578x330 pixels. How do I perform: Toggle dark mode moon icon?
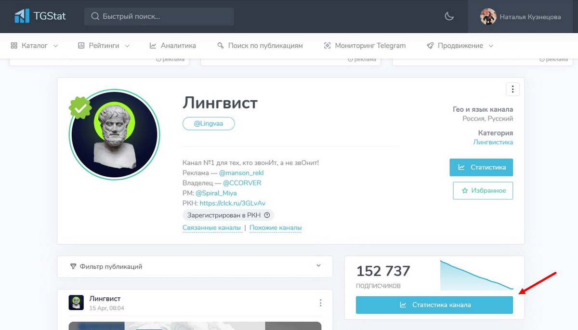(x=449, y=16)
